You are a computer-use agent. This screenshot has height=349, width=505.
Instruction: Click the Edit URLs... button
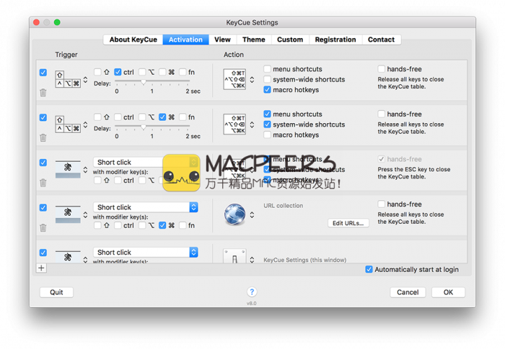[x=348, y=223]
